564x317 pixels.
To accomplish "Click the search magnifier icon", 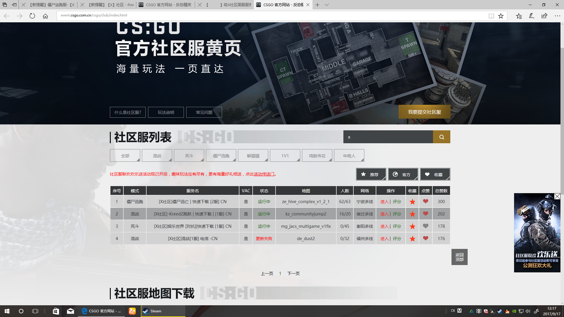I will [x=442, y=137].
